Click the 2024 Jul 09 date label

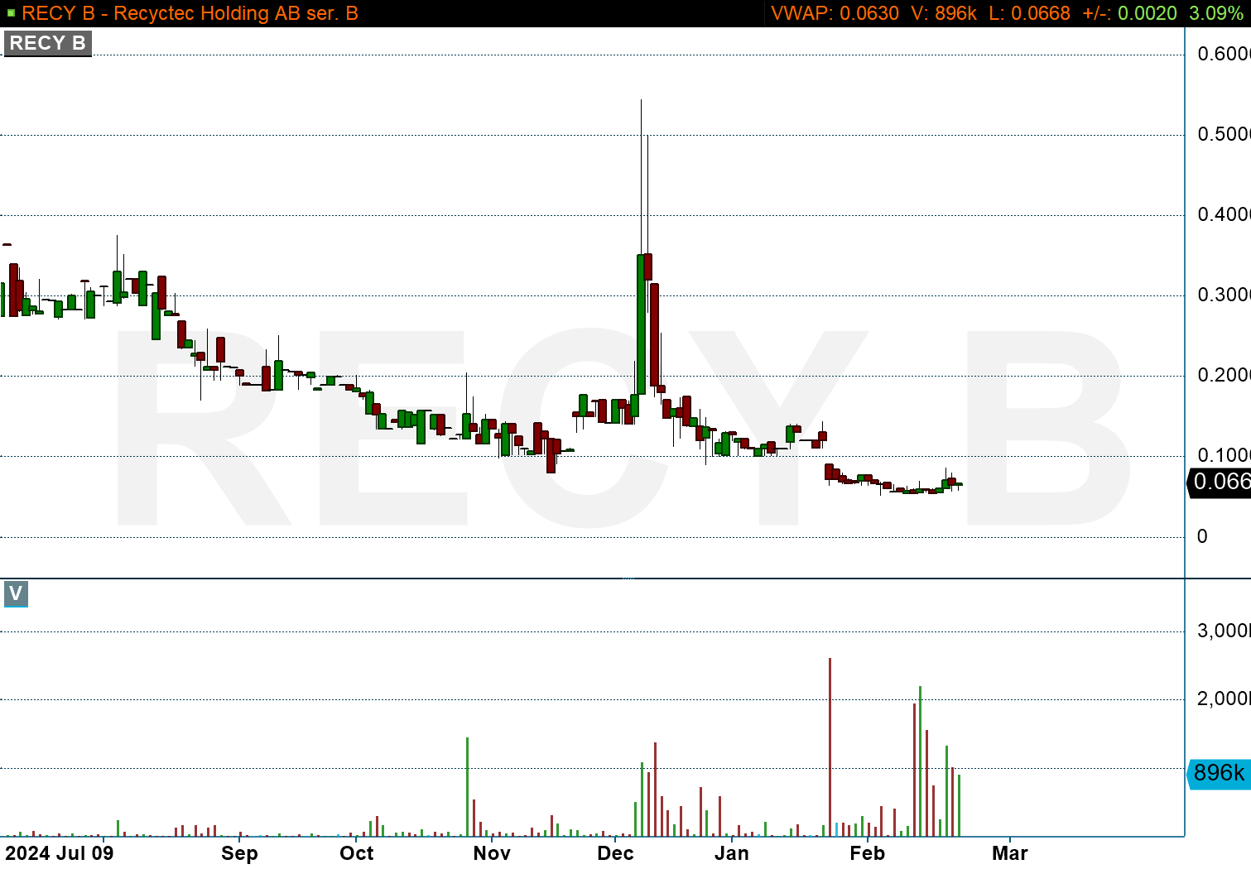[x=60, y=853]
